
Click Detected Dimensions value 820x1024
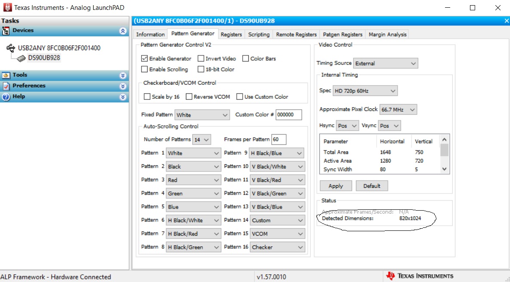410,218
